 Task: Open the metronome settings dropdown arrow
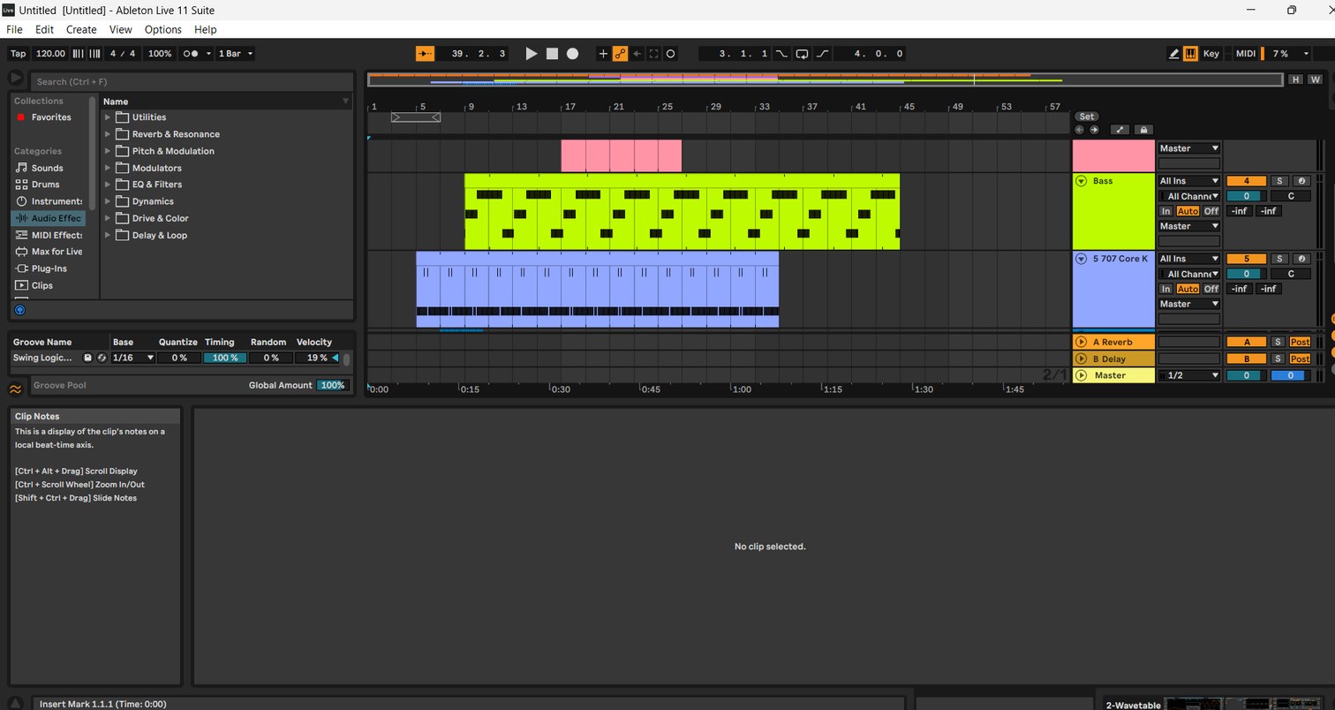tap(208, 54)
